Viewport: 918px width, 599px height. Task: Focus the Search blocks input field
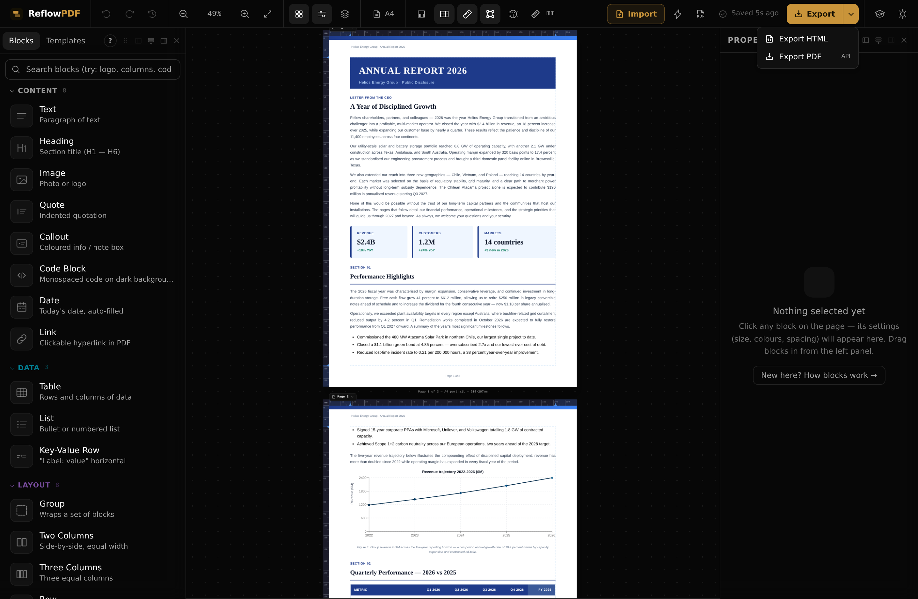point(92,69)
